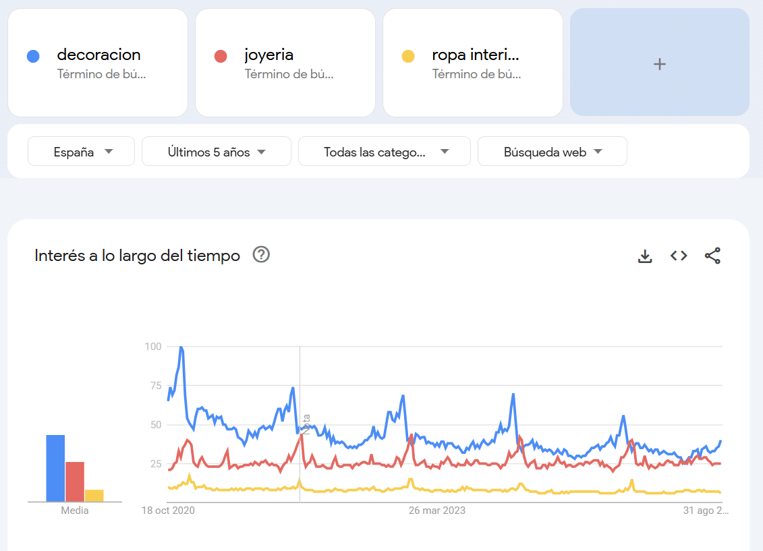Open the embed code icon

tap(679, 256)
